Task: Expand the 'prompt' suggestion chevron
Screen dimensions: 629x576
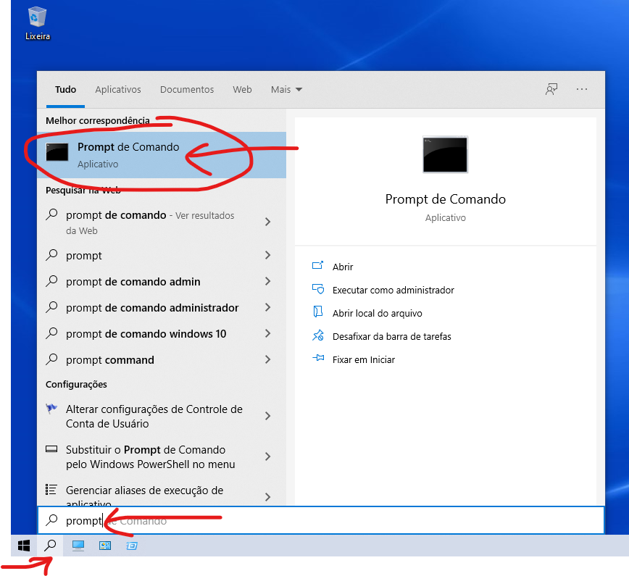Action: (x=268, y=255)
